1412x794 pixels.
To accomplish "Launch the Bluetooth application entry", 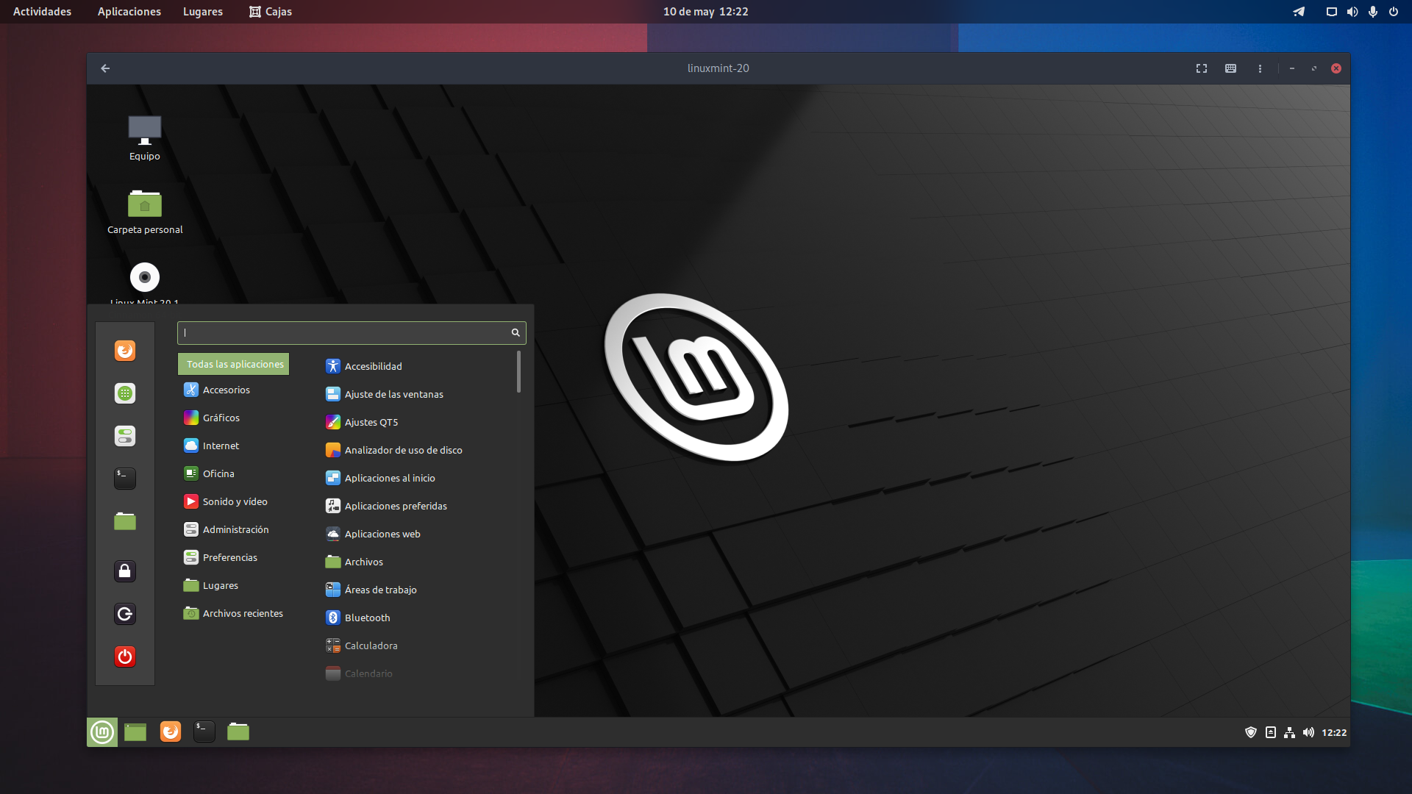I will coord(367,618).
